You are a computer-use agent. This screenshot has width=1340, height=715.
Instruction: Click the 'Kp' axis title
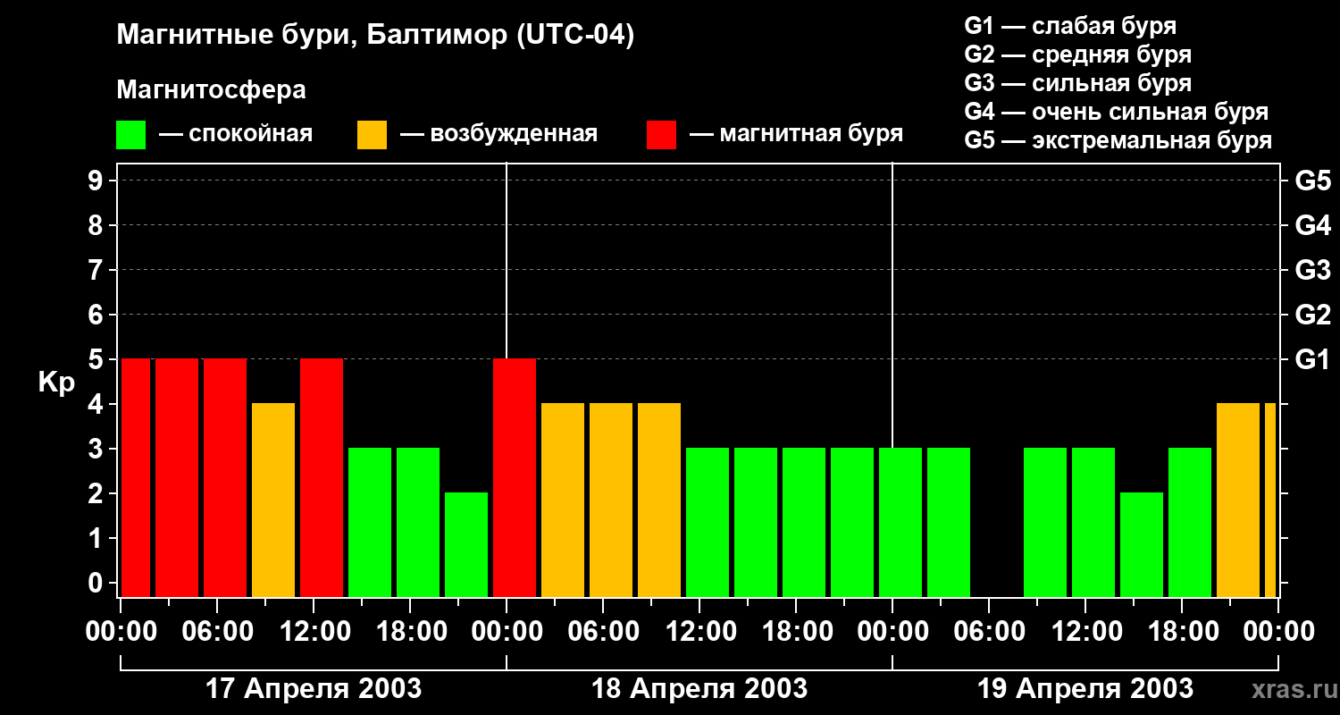point(56,382)
